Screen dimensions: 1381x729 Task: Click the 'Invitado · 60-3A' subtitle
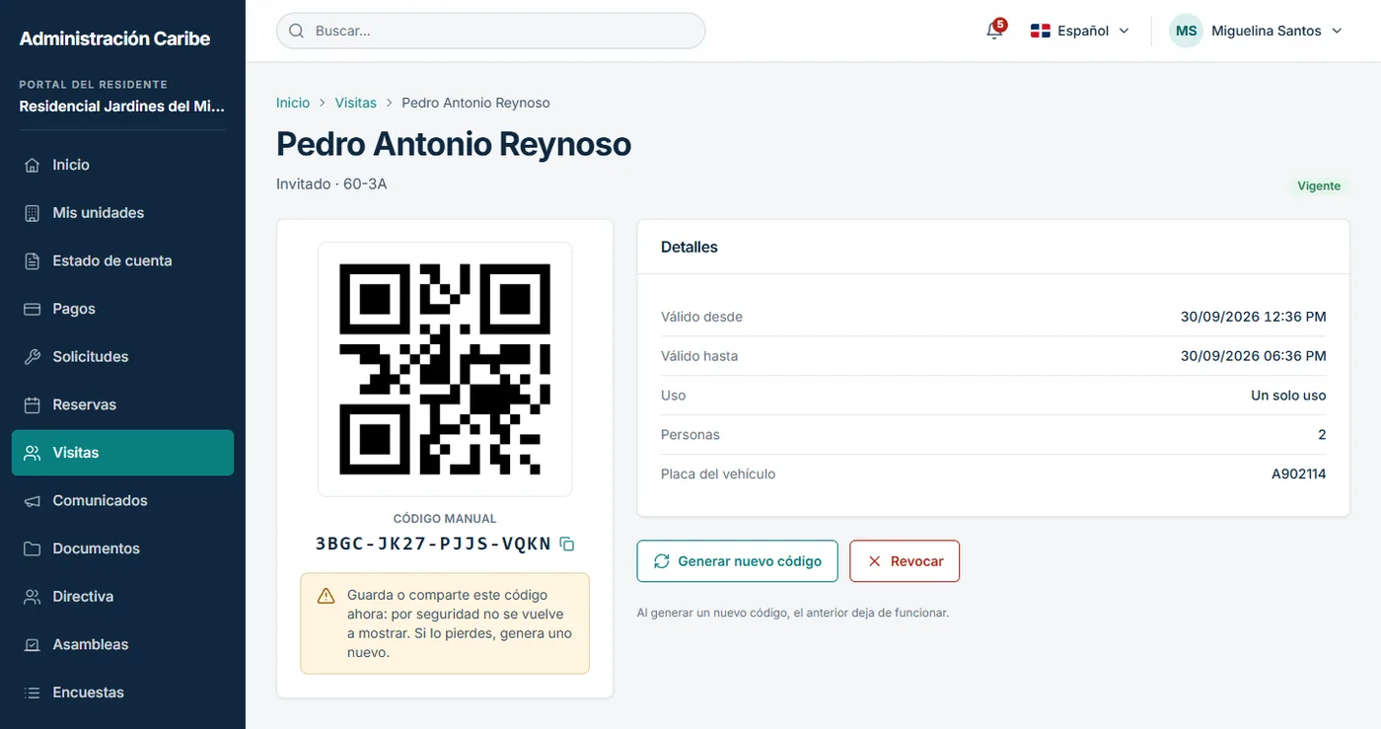[331, 184]
